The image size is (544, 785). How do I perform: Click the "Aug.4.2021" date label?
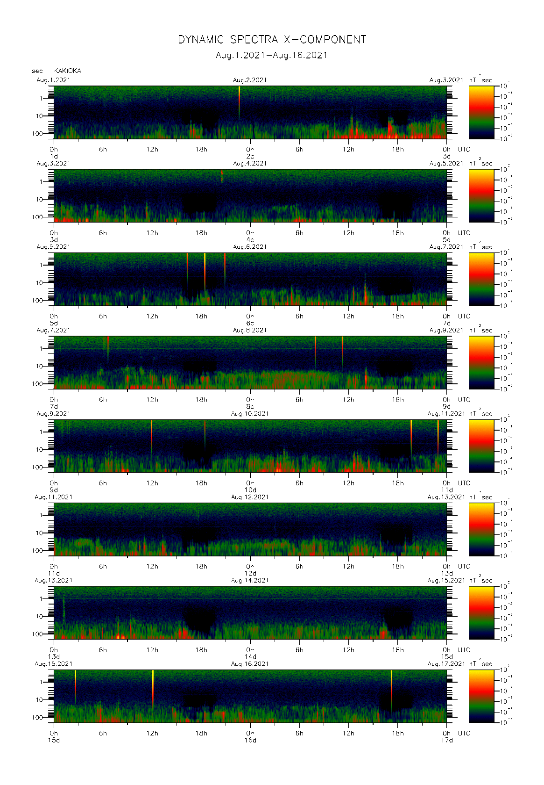click(250, 164)
